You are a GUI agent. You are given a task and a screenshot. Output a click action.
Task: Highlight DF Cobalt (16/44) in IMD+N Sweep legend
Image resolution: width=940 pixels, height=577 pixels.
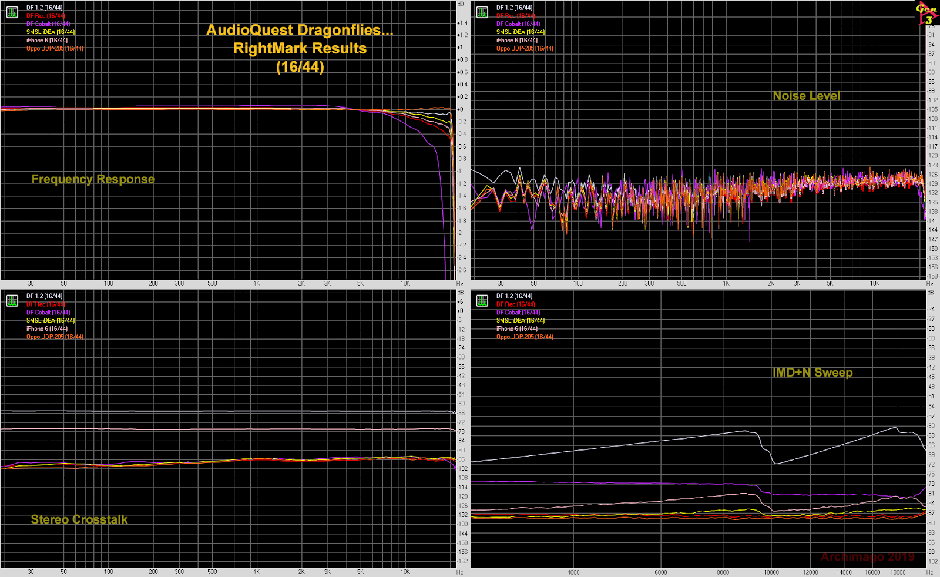[518, 313]
